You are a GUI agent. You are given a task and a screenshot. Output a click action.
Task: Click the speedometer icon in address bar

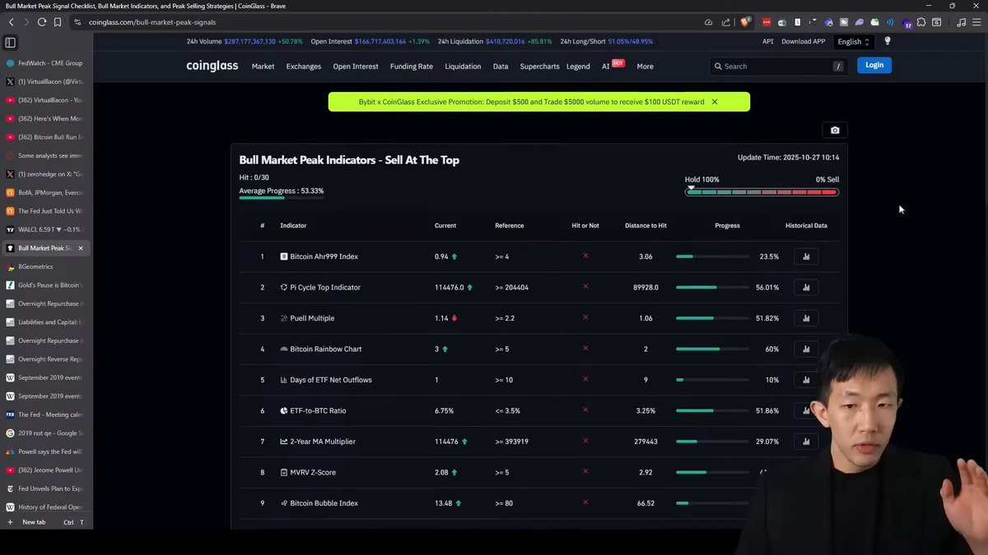tap(708, 22)
